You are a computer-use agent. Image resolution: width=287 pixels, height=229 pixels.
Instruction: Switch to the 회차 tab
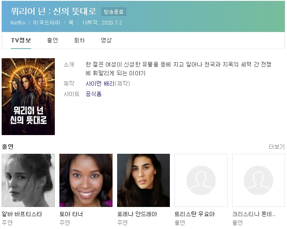coord(79,40)
